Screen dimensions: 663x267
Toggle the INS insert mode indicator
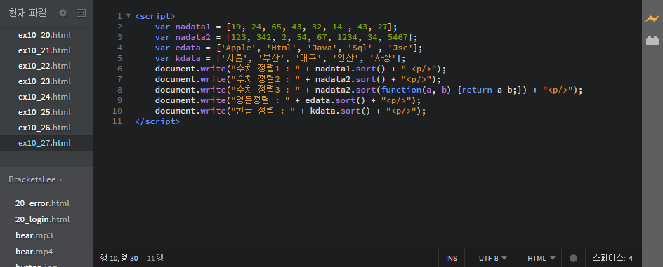tap(452, 258)
